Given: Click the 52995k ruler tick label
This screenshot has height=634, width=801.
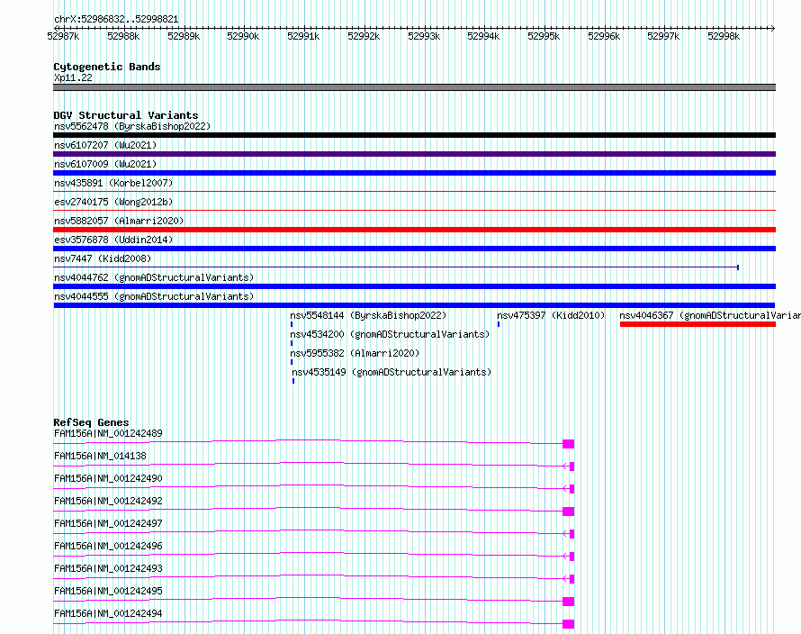Looking at the screenshot, I should [x=544, y=36].
